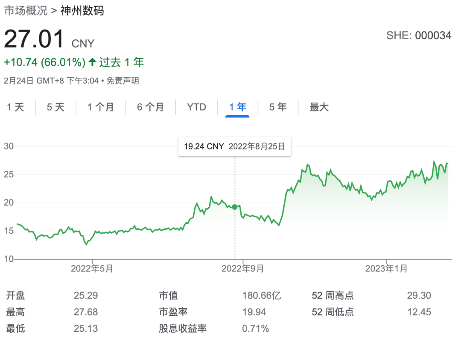Open the 免责声明 disclaimer link
The width and height of the screenshot is (461, 339).
[123, 81]
